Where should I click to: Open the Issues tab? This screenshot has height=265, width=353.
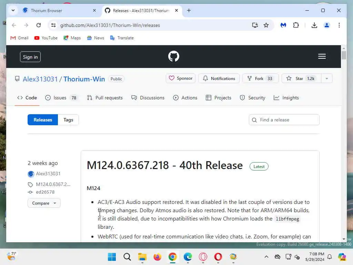pyautogui.click(x=61, y=98)
